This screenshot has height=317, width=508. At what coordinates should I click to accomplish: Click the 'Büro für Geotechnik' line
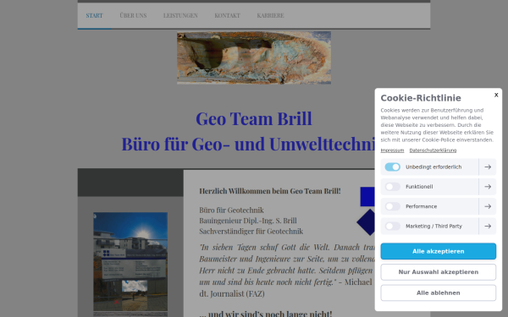click(x=231, y=210)
